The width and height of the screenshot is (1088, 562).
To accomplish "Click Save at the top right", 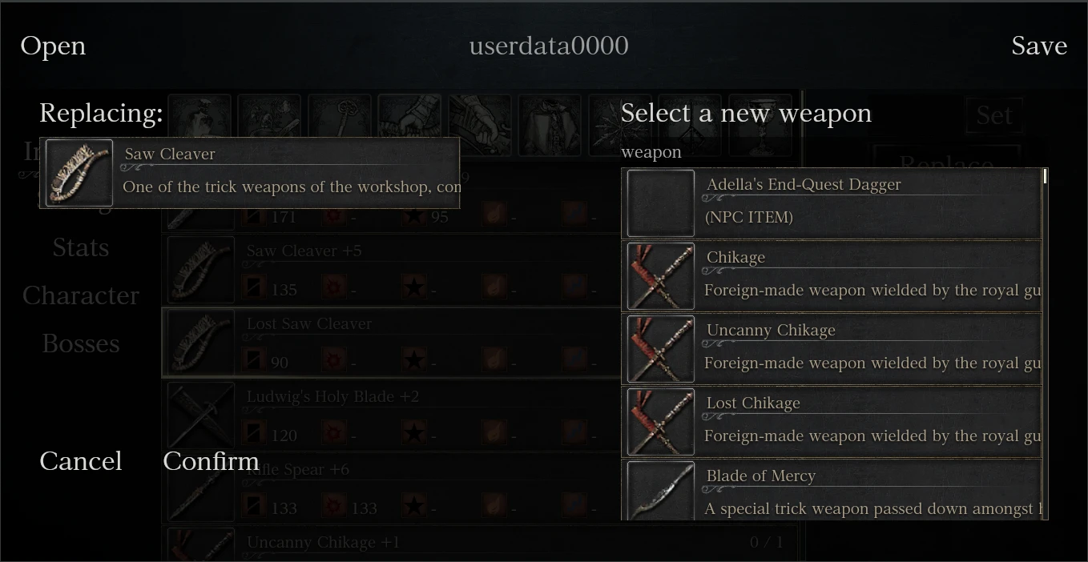I will pos(1039,46).
